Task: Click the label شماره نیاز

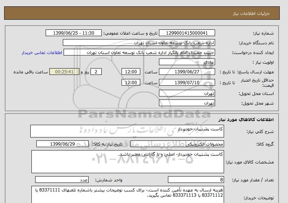Action: tap(263, 33)
